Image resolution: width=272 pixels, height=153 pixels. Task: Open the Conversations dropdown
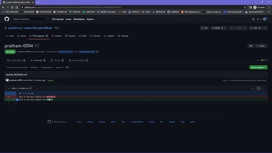click(x=47, y=67)
